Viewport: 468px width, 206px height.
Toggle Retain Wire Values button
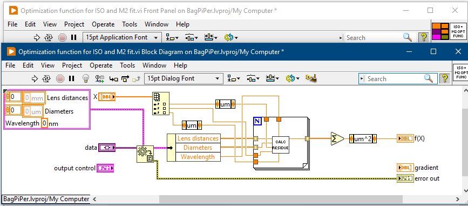(x=99, y=78)
